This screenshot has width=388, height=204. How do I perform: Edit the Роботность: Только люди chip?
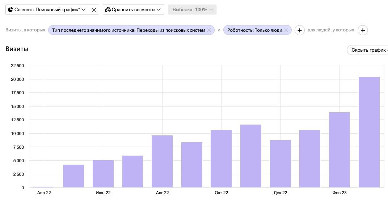pos(255,30)
